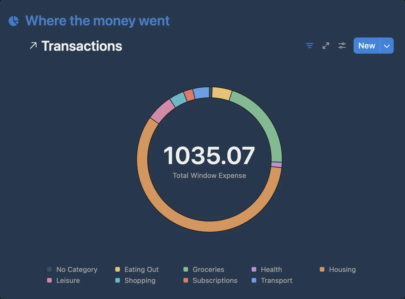The image size is (405, 299).
Task: Click the Housing legend color swatch
Action: click(322, 269)
